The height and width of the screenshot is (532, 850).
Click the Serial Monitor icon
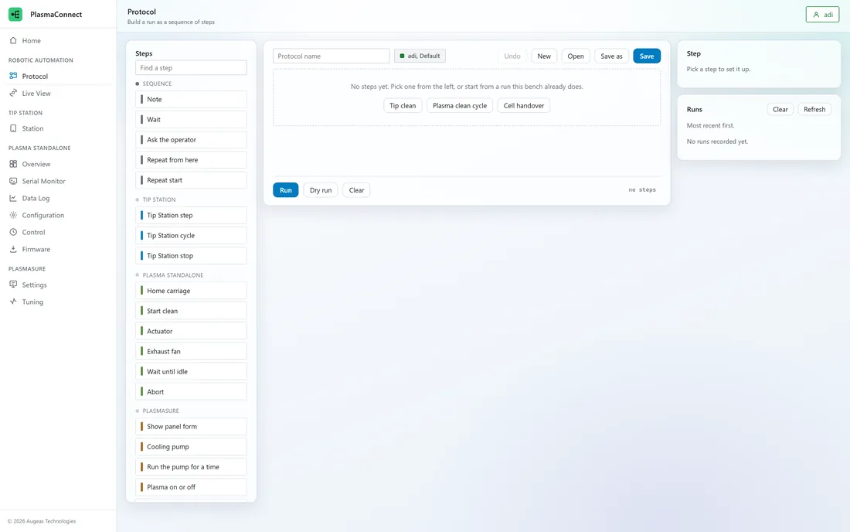(13, 181)
